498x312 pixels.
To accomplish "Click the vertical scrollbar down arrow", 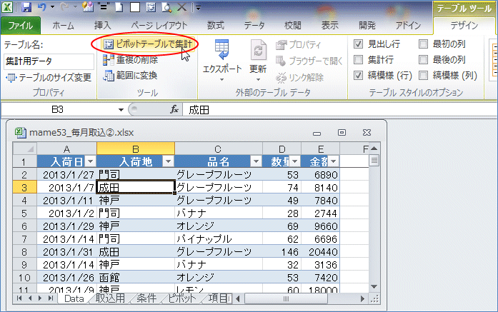I will [374, 287].
